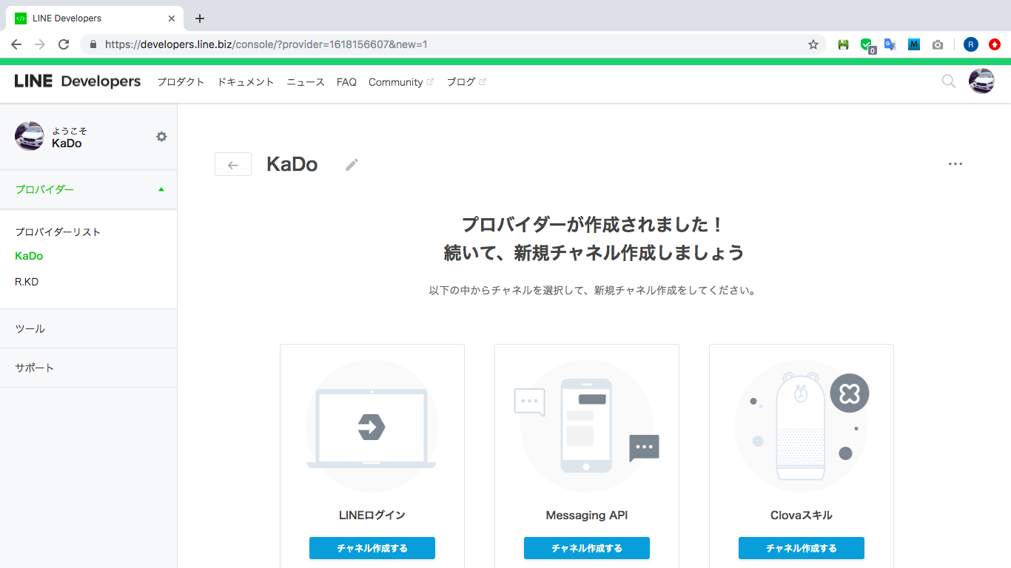Bookmark the page using the star icon
This screenshot has height=568, width=1011.
pos(813,44)
